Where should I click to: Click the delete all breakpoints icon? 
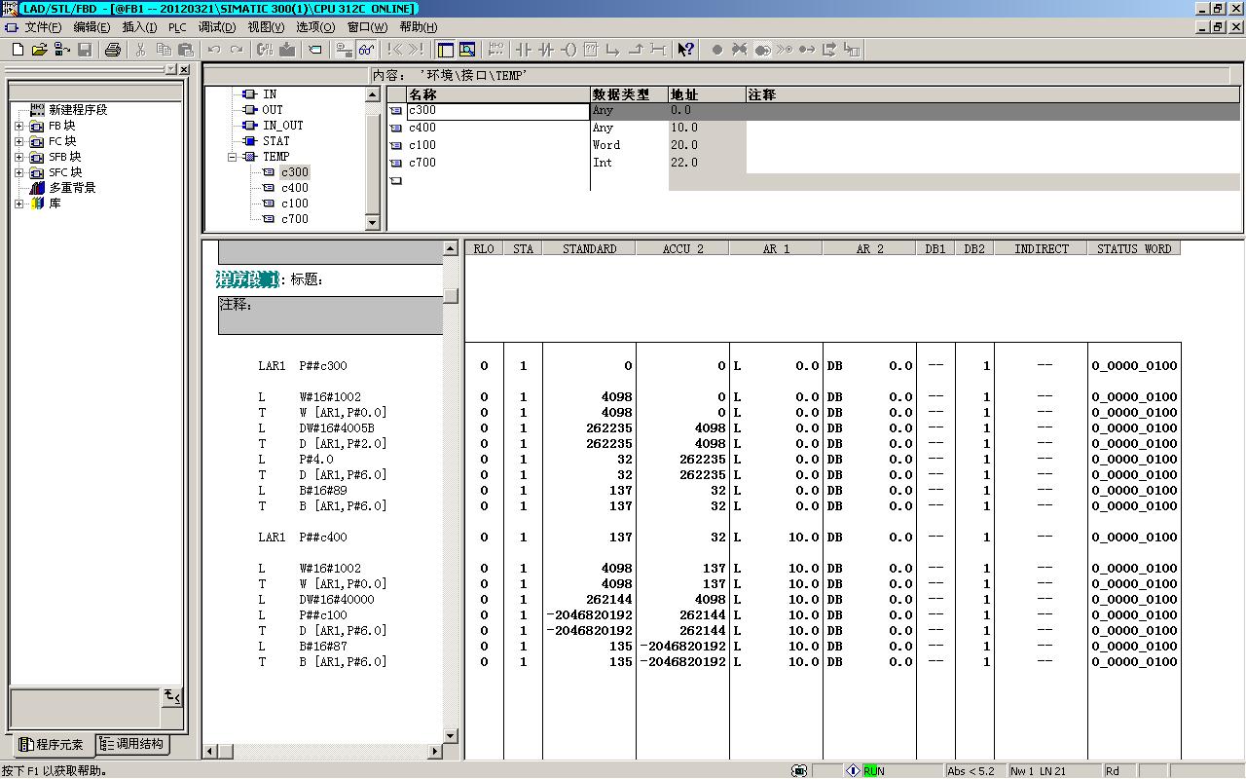click(x=740, y=50)
